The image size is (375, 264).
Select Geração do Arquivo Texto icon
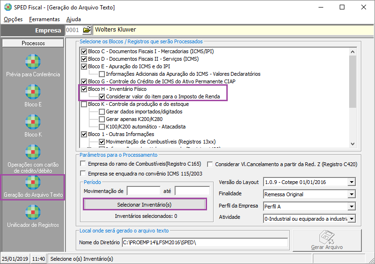tap(33, 183)
